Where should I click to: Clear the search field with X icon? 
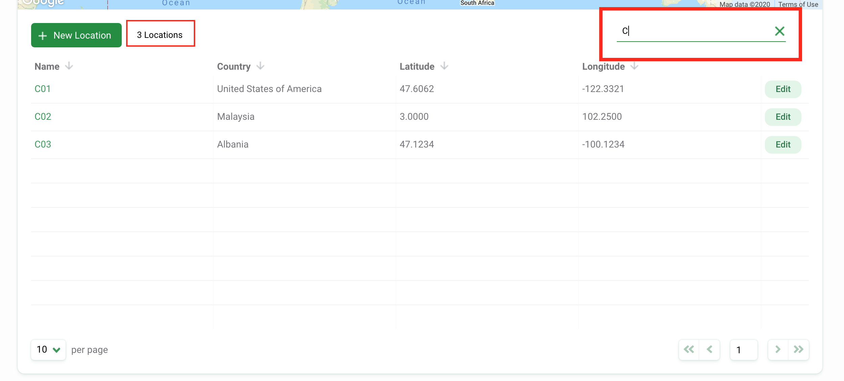coord(780,31)
